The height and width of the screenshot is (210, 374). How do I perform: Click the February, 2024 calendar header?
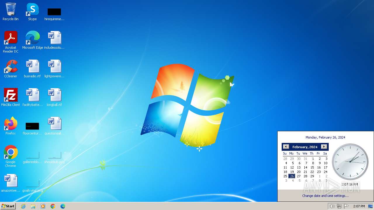point(305,147)
